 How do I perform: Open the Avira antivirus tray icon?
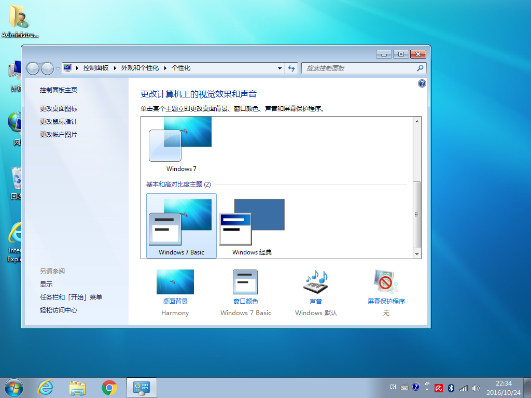(439, 388)
